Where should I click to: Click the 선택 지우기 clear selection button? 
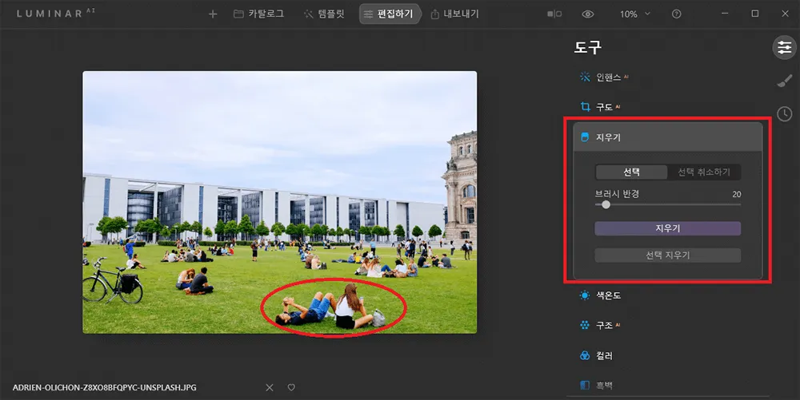[668, 255]
